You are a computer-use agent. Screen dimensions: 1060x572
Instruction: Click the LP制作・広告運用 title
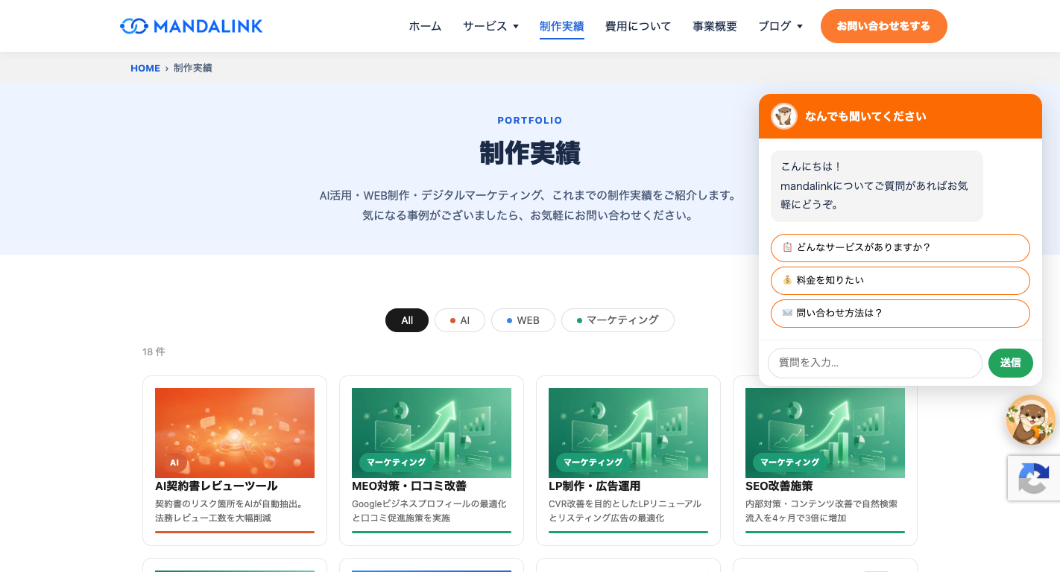point(595,486)
